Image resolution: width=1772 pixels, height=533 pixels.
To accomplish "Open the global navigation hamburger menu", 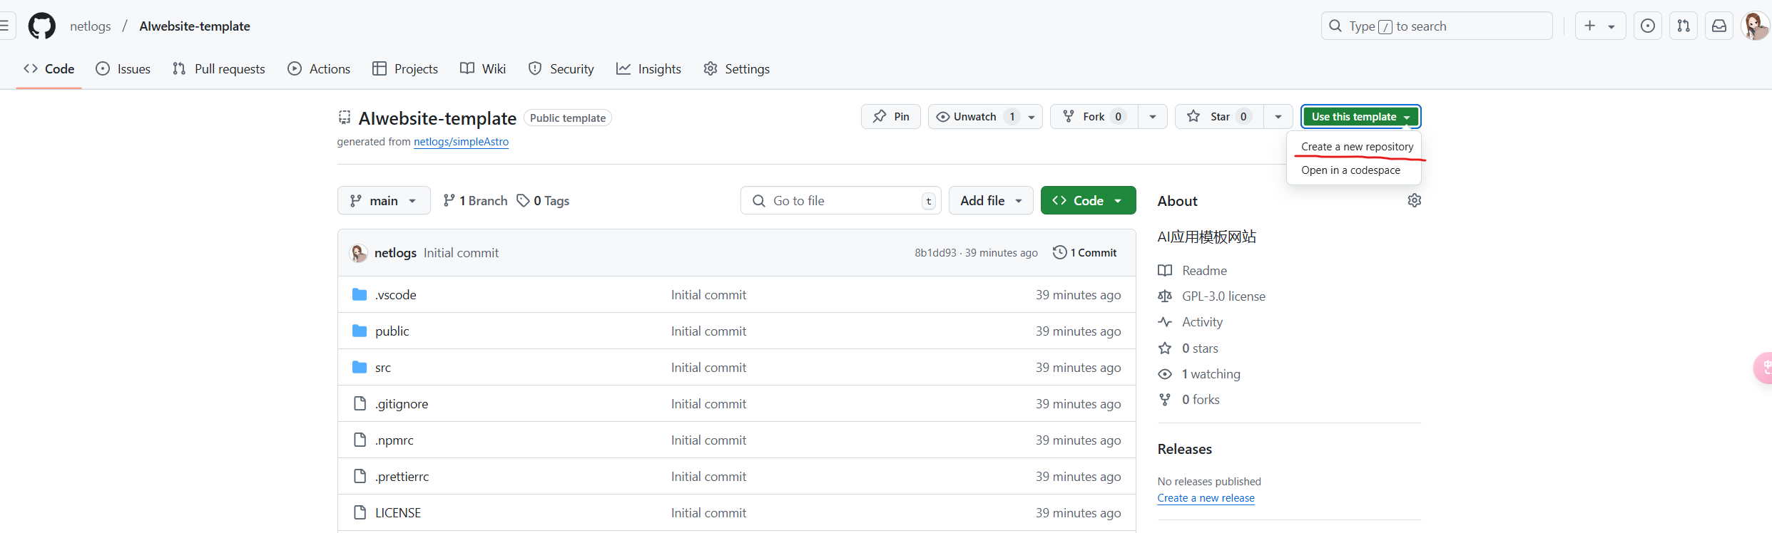I will pyautogui.click(x=4, y=26).
